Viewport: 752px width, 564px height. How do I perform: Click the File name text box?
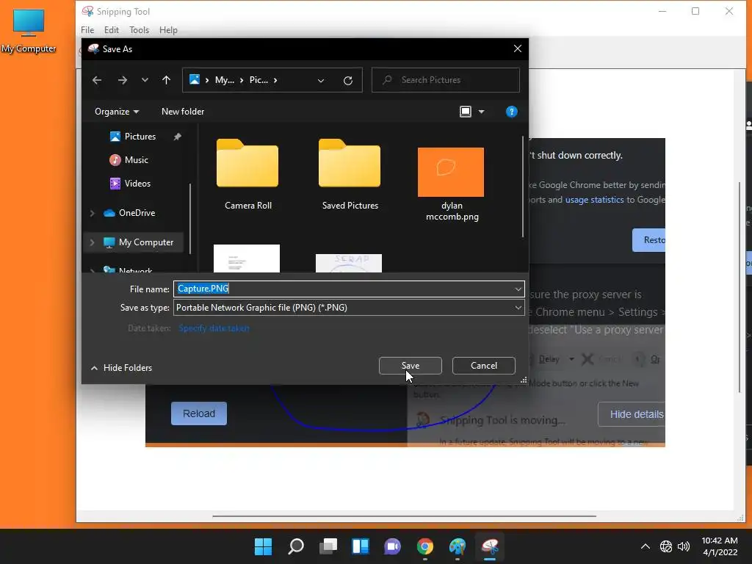[343, 289]
